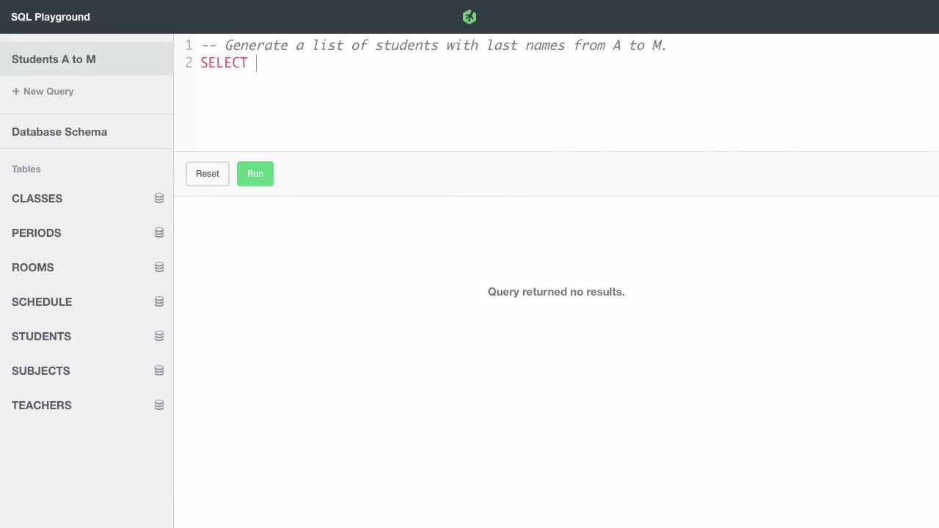The height and width of the screenshot is (528, 939).
Task: Expand the SUBJECTS table schema
Action: pos(40,370)
